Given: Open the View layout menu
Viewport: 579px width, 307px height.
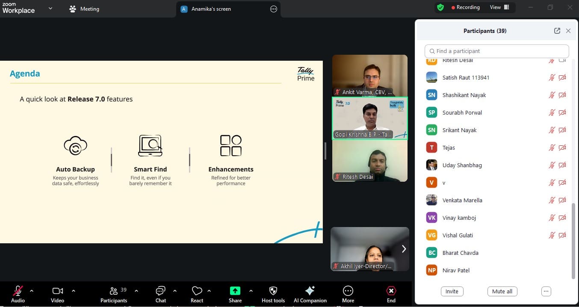Looking at the screenshot, I should pyautogui.click(x=499, y=7).
